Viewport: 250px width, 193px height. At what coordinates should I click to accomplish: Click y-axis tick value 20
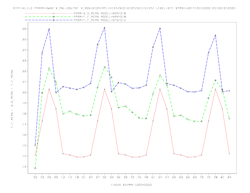pos(24,92)
